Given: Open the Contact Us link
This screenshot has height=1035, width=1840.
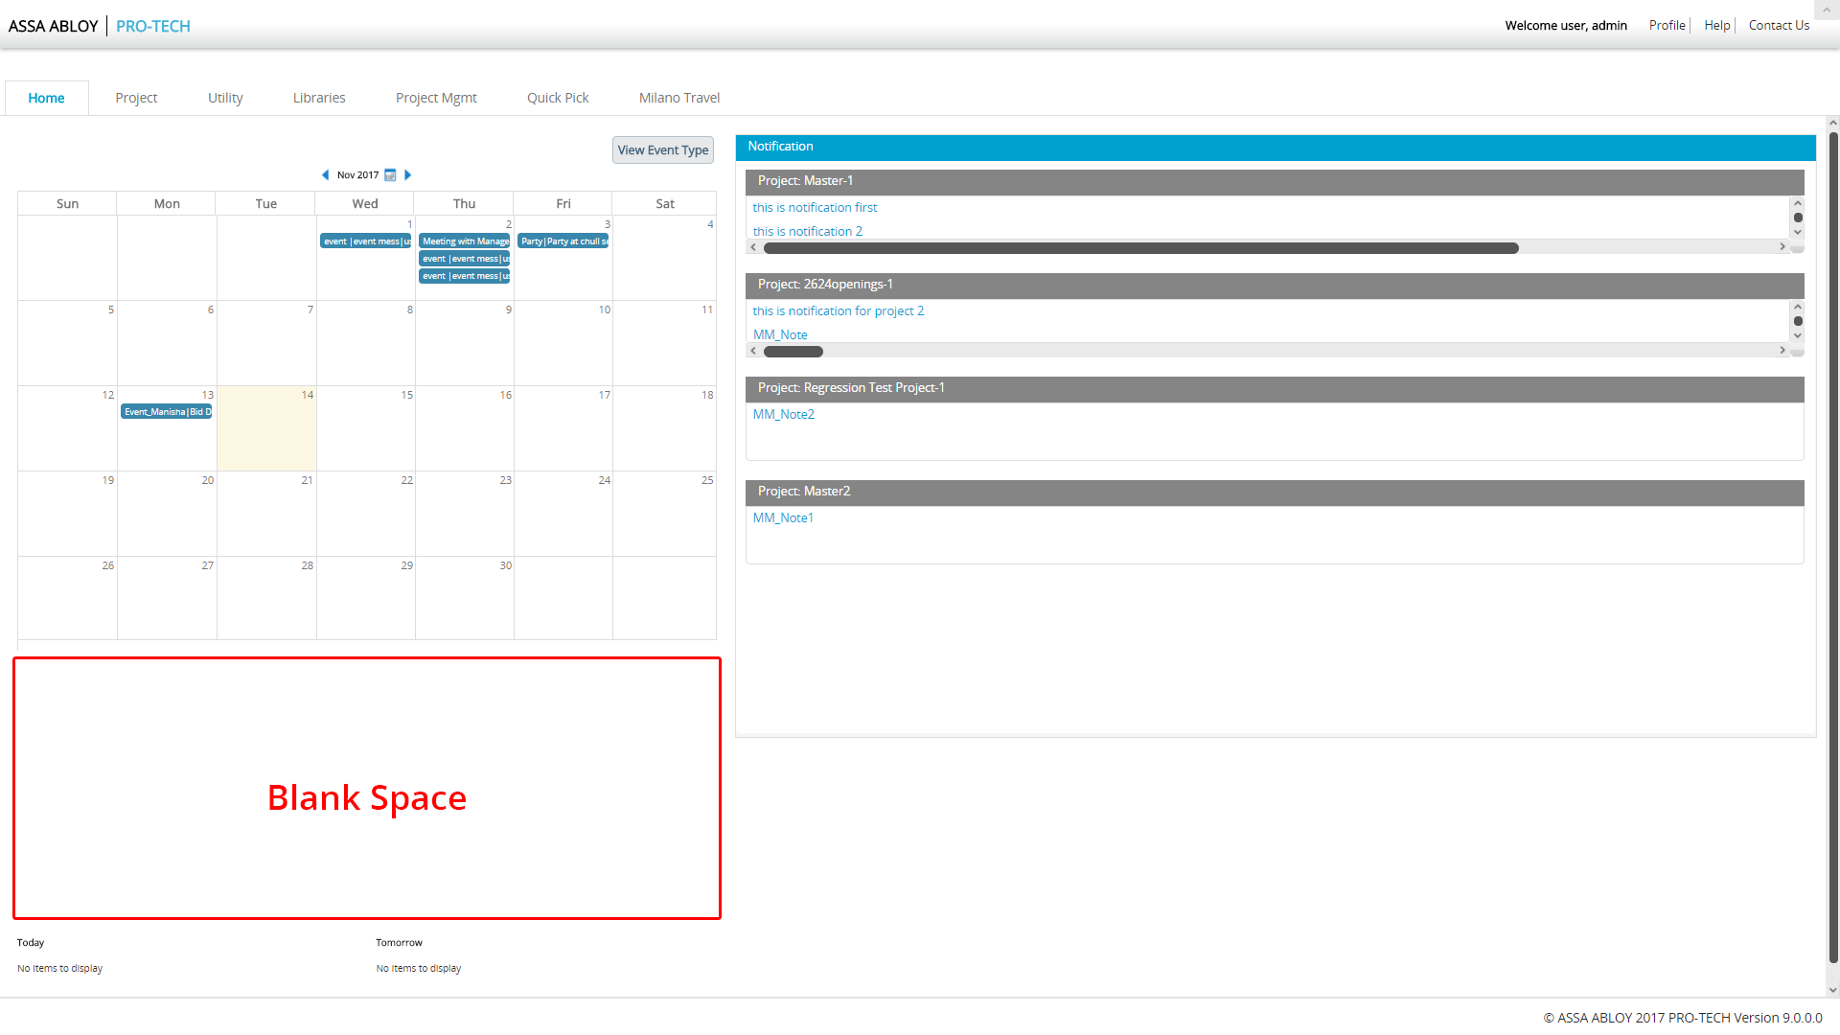Looking at the screenshot, I should coord(1779,26).
